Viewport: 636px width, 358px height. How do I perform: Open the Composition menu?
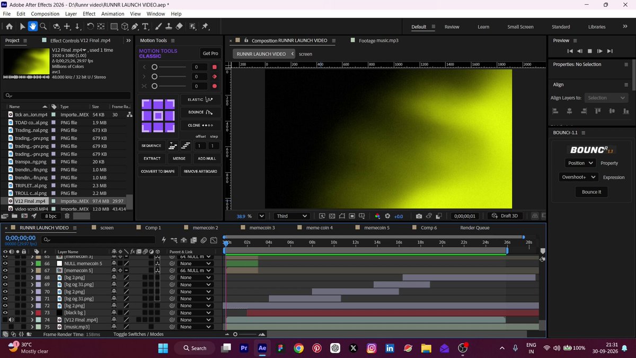point(45,14)
